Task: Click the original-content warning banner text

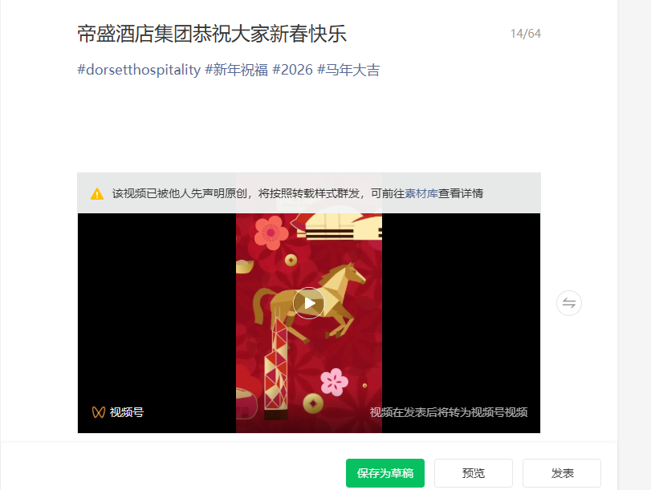Action: click(x=297, y=193)
